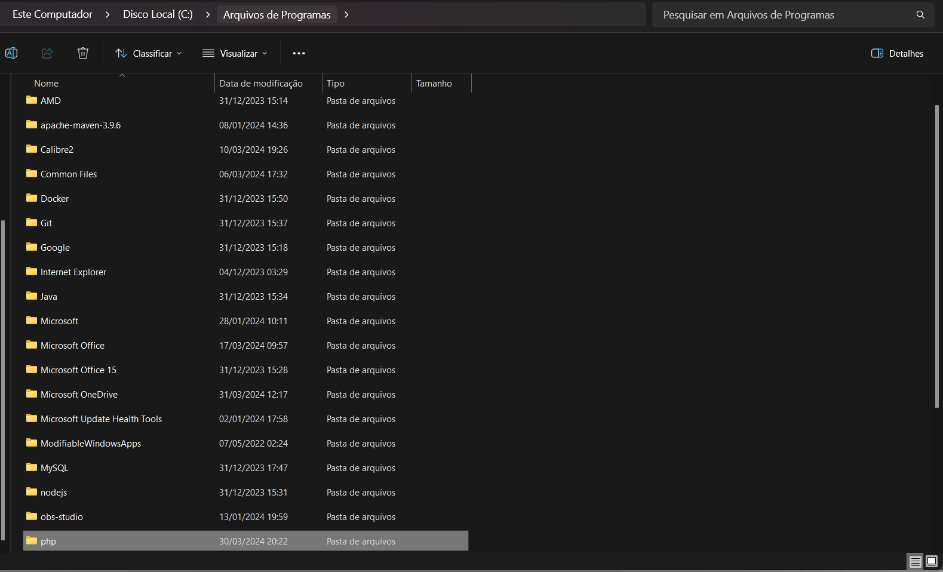Click the search magnifier icon
Image resolution: width=943 pixels, height=572 pixels.
tap(920, 14)
